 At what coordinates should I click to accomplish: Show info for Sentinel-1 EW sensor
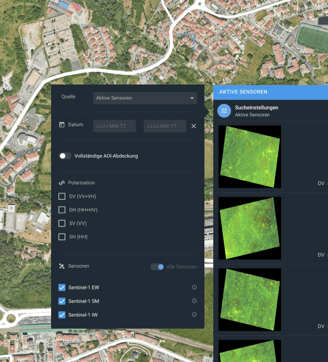[195, 287]
